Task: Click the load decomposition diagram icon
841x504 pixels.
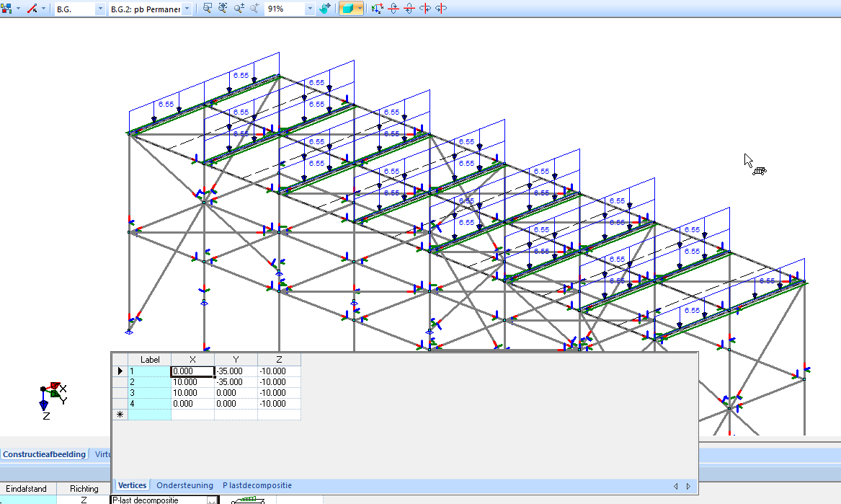Action: [x=247, y=500]
